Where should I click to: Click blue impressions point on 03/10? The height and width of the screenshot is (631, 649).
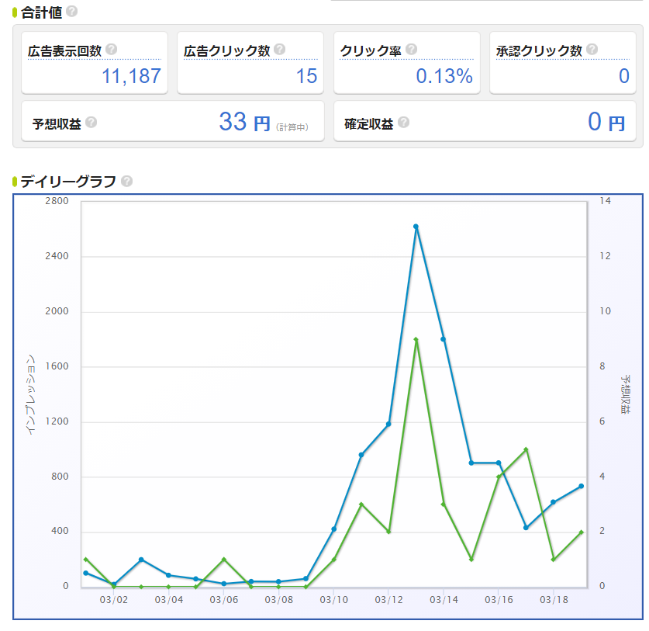pos(334,529)
